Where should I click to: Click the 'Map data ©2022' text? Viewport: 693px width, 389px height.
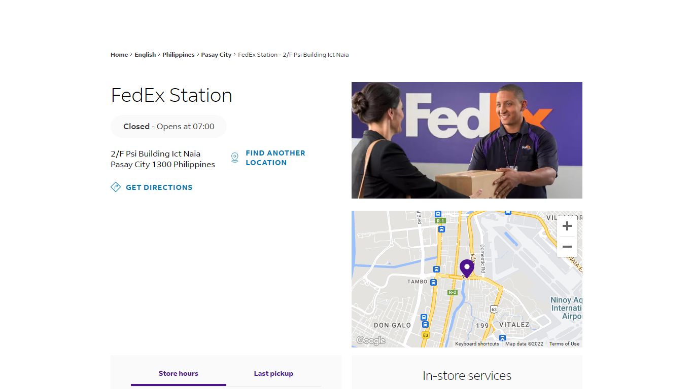[x=524, y=343]
